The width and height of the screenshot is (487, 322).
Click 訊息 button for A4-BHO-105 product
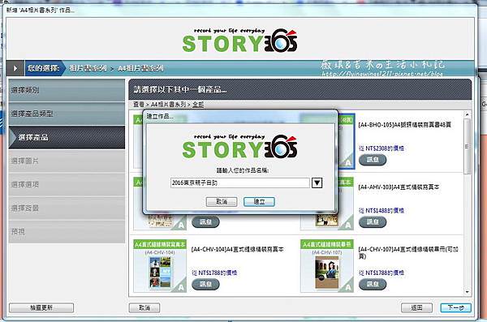tap(373, 160)
